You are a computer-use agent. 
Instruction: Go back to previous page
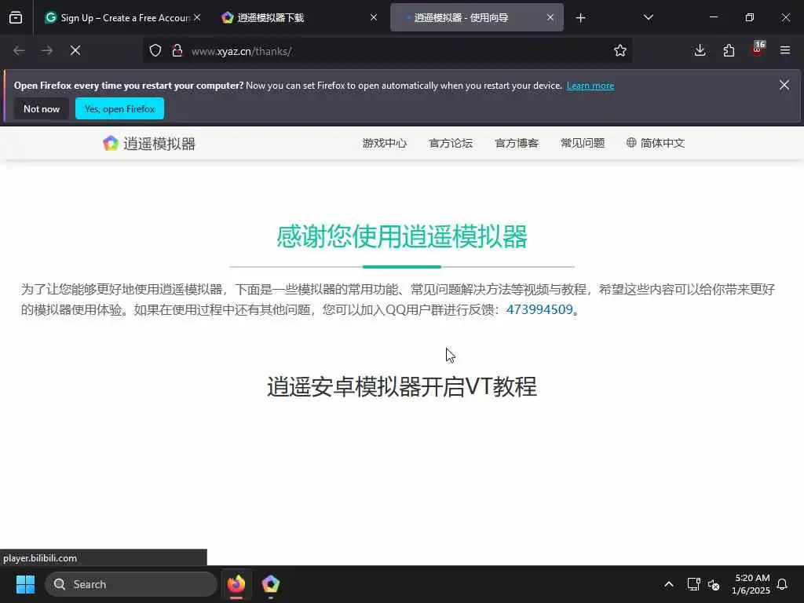tap(19, 51)
